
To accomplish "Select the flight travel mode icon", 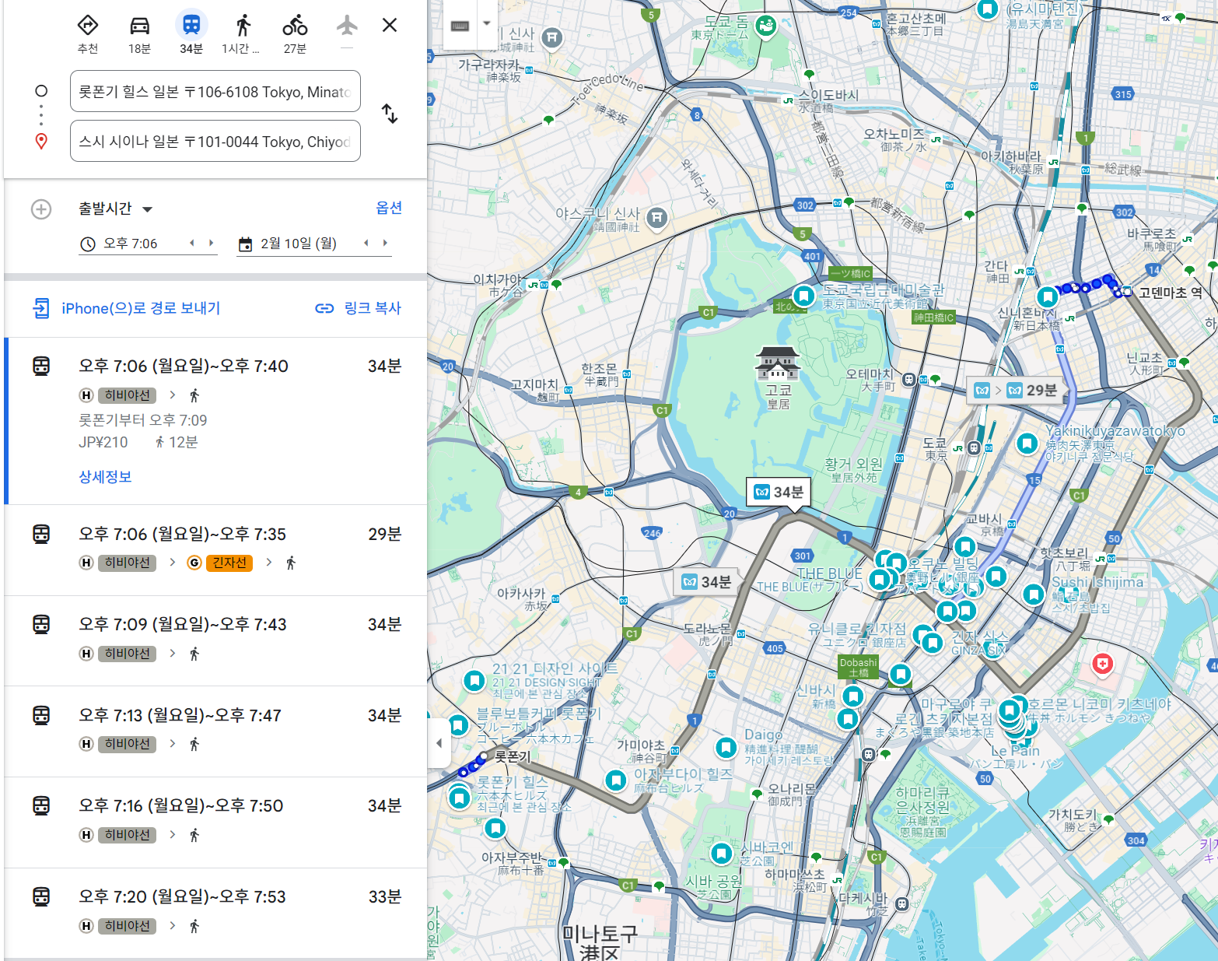I will pyautogui.click(x=347, y=26).
